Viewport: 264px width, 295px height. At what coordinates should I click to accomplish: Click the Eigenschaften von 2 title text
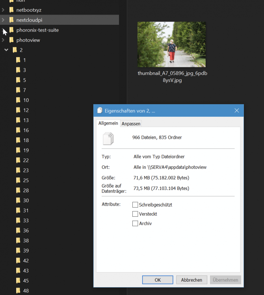130,111
